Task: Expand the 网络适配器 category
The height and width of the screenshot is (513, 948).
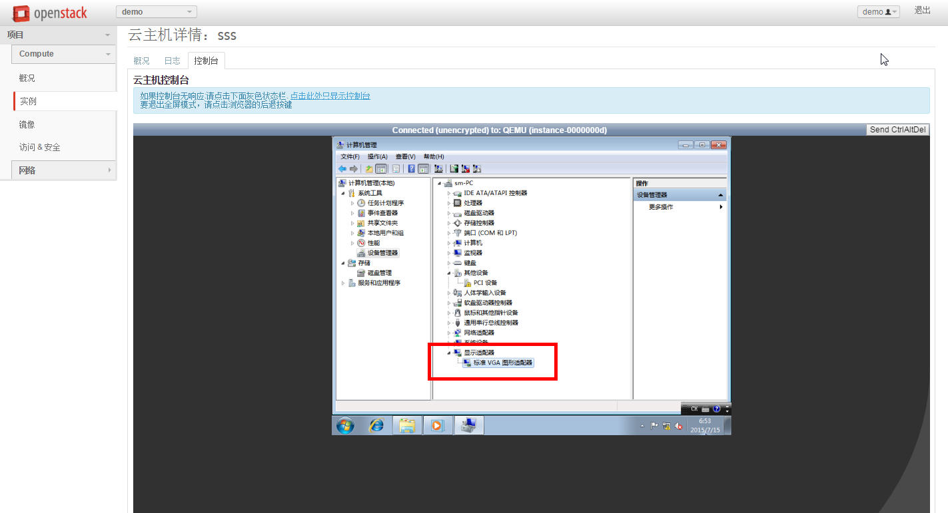Action: click(x=449, y=333)
